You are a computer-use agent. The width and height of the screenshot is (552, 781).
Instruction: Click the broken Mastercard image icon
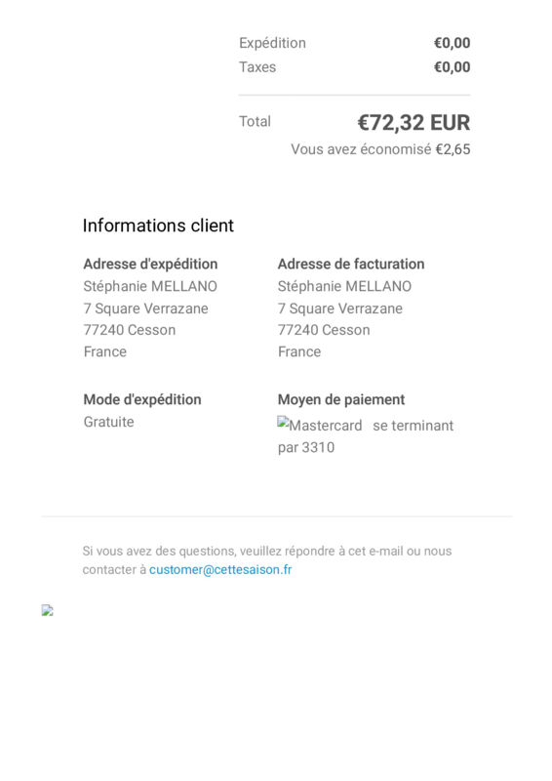coord(320,425)
